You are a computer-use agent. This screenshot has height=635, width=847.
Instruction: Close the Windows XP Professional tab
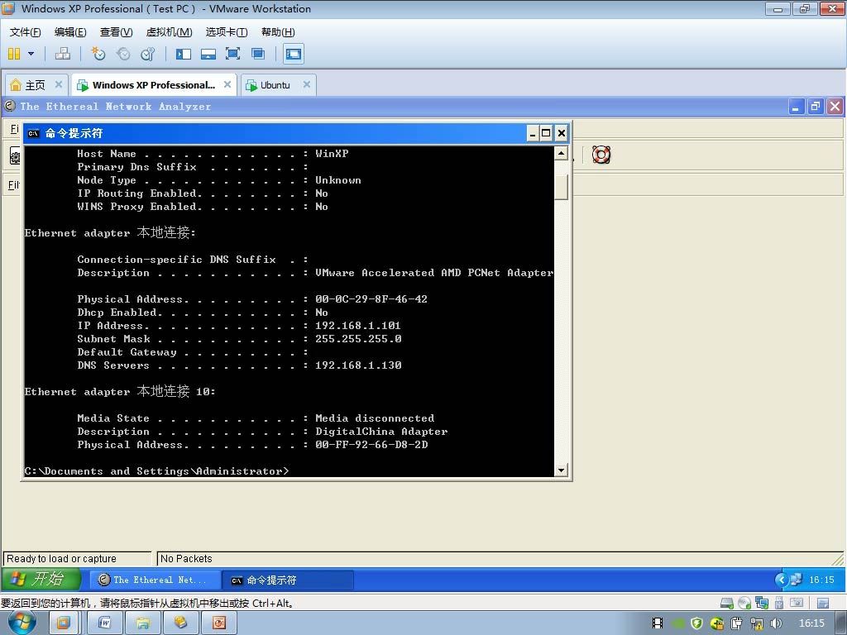(227, 84)
